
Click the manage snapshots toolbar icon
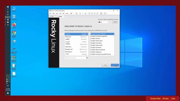pos(85,13)
